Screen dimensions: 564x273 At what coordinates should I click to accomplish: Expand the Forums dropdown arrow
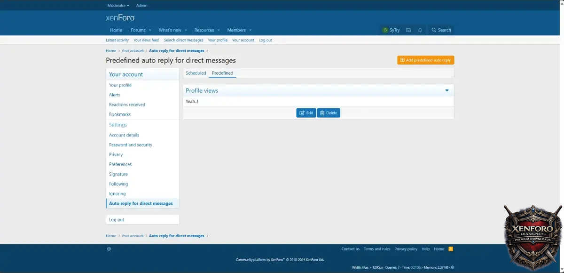click(x=150, y=30)
